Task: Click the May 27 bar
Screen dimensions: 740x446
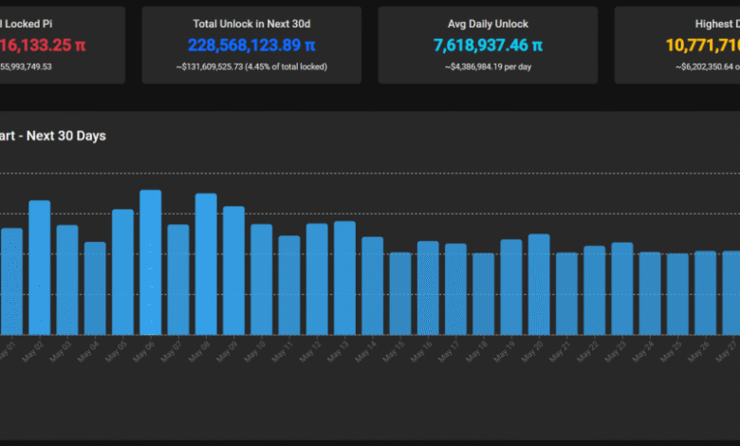Action: [731, 293]
